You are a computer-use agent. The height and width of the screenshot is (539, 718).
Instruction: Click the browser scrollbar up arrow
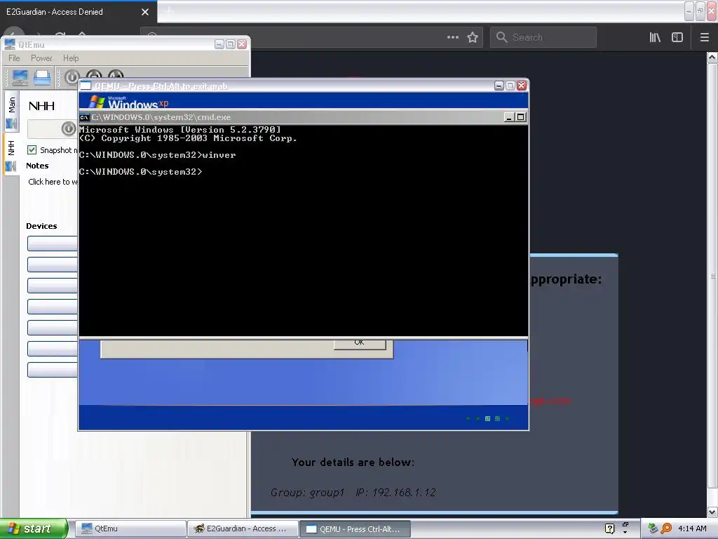click(x=712, y=58)
